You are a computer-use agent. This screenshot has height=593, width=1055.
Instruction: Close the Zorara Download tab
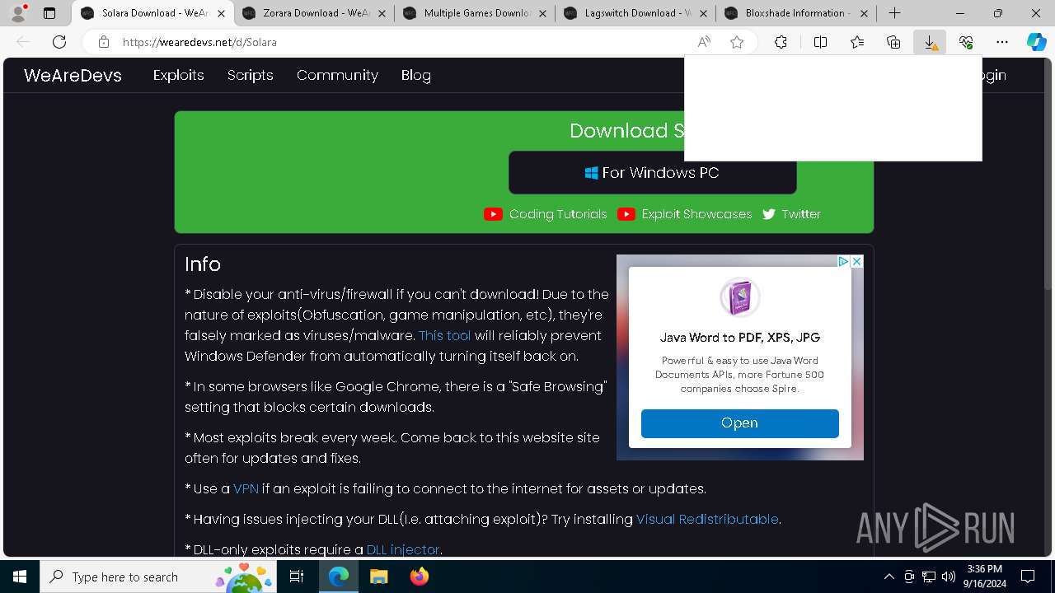[382, 13]
